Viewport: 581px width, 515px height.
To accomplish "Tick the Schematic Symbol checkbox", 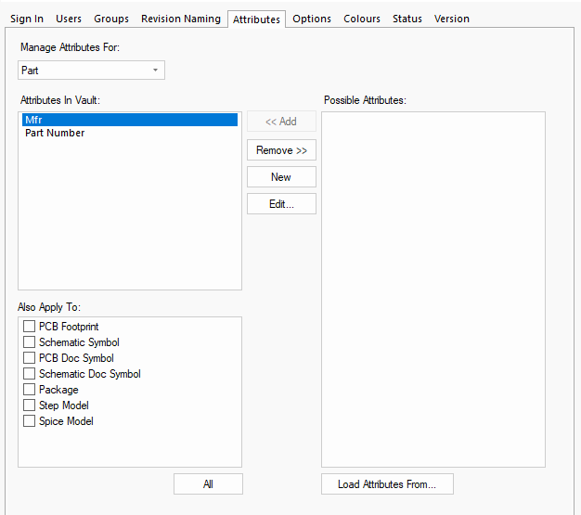I will pyautogui.click(x=30, y=342).
